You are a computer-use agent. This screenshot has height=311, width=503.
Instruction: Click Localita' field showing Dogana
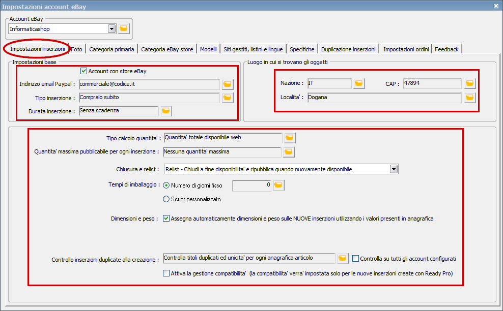pyautogui.click(x=384, y=98)
